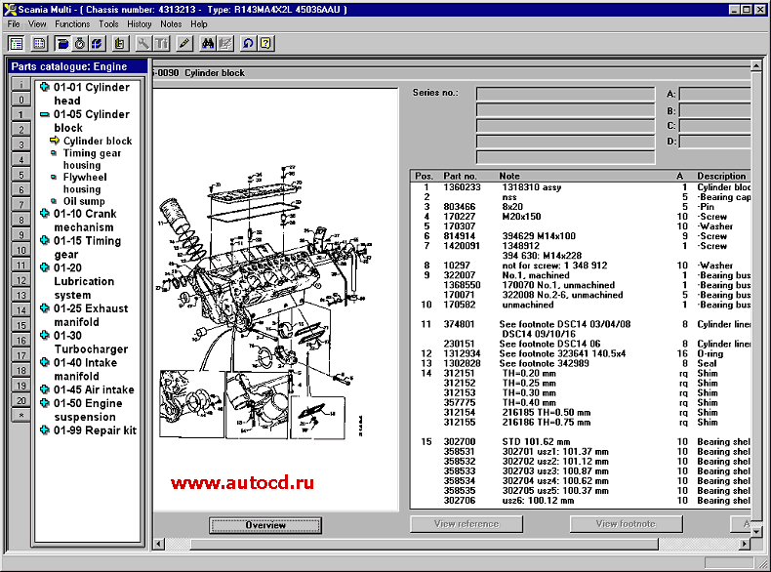The height and width of the screenshot is (572, 771).
Task: Click the asterisk button in sidebar
Action: 20,415
